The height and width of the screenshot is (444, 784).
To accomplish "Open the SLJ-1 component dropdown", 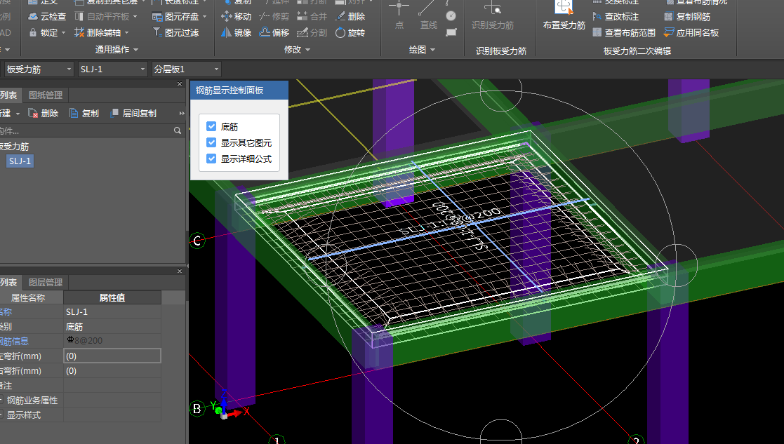I will (x=112, y=69).
